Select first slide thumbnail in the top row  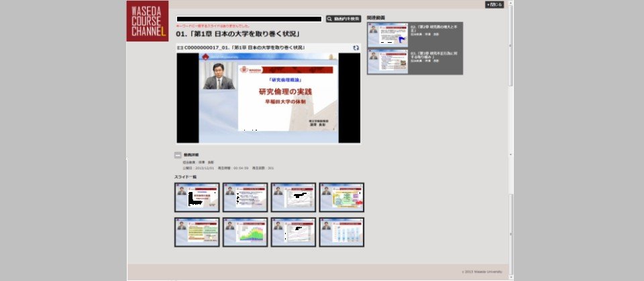click(x=197, y=197)
